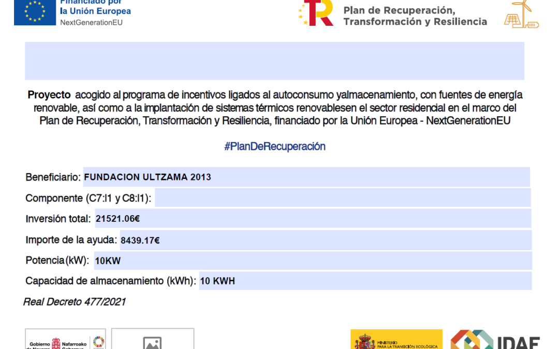Click the 'Capacidad de almacenamiento (kWh):' label
The height and width of the screenshot is (349, 559).
click(111, 281)
